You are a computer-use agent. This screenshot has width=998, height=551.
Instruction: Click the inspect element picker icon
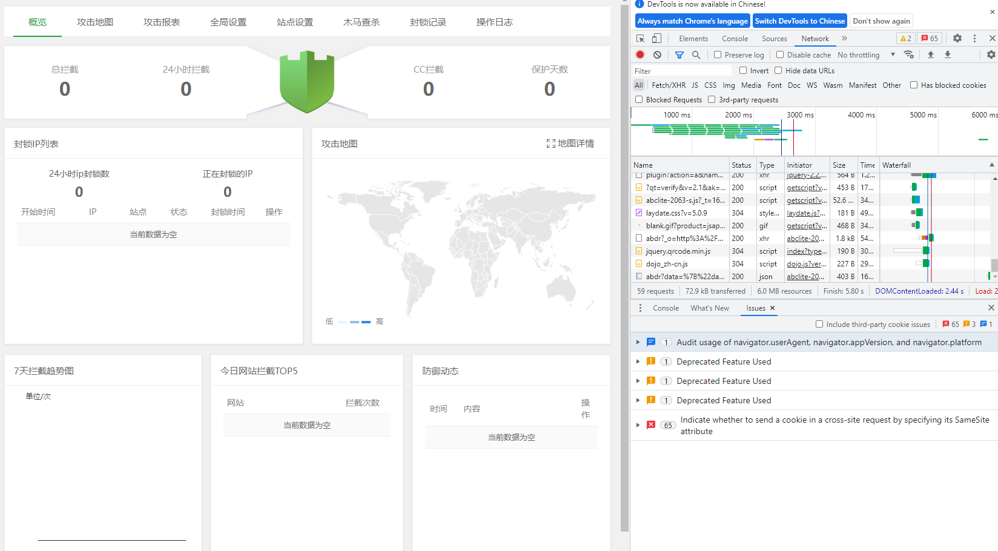tap(640, 38)
